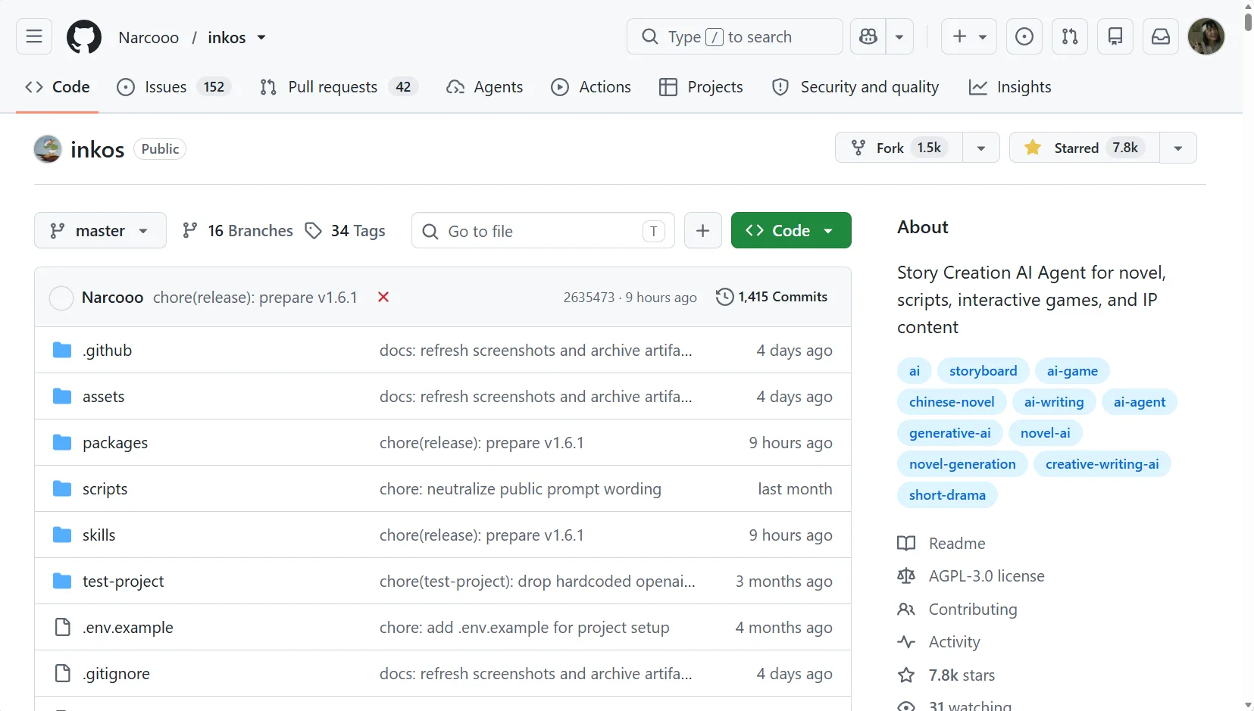Select the chinese-novel topic tag
This screenshot has height=711, width=1254.
point(952,401)
